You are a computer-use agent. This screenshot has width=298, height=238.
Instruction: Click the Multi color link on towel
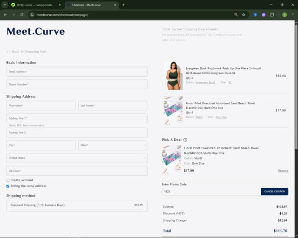[x=199, y=117]
